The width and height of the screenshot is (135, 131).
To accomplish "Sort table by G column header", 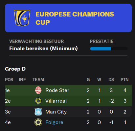I will coord(88,80).
